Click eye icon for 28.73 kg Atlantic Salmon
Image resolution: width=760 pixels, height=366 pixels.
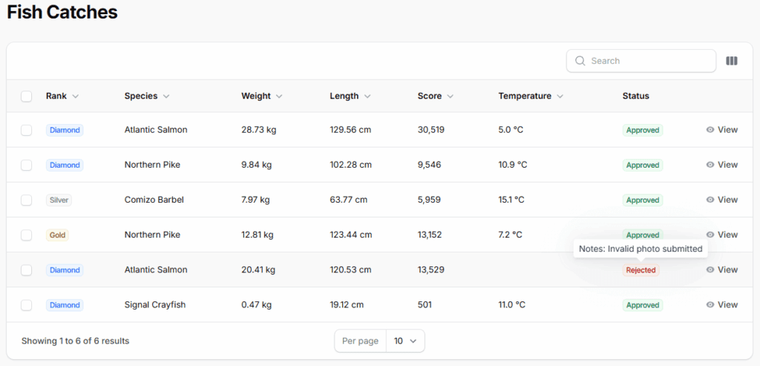point(710,130)
